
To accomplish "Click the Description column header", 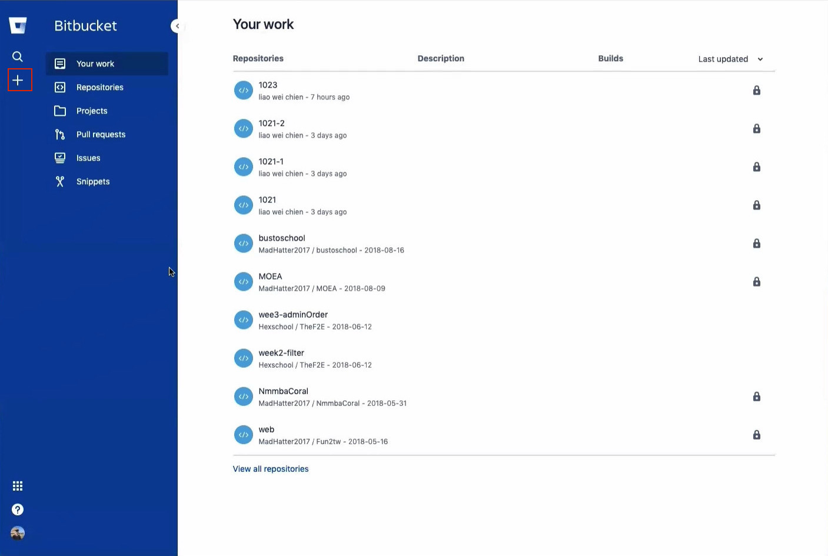I will tap(441, 58).
